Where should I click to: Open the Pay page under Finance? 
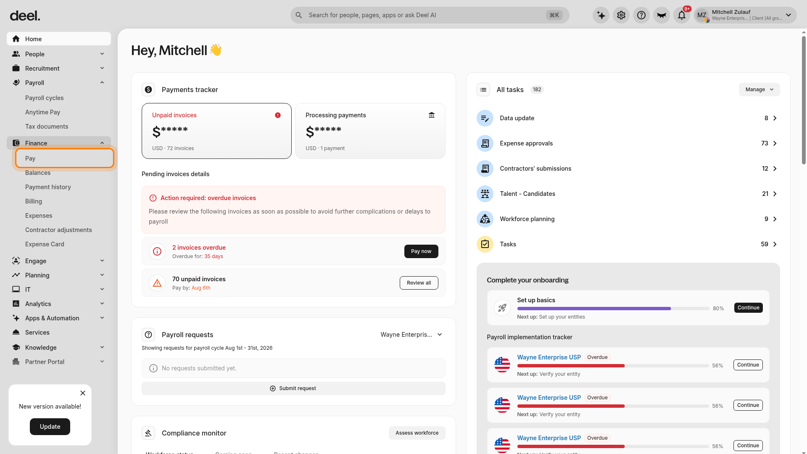(x=65, y=158)
